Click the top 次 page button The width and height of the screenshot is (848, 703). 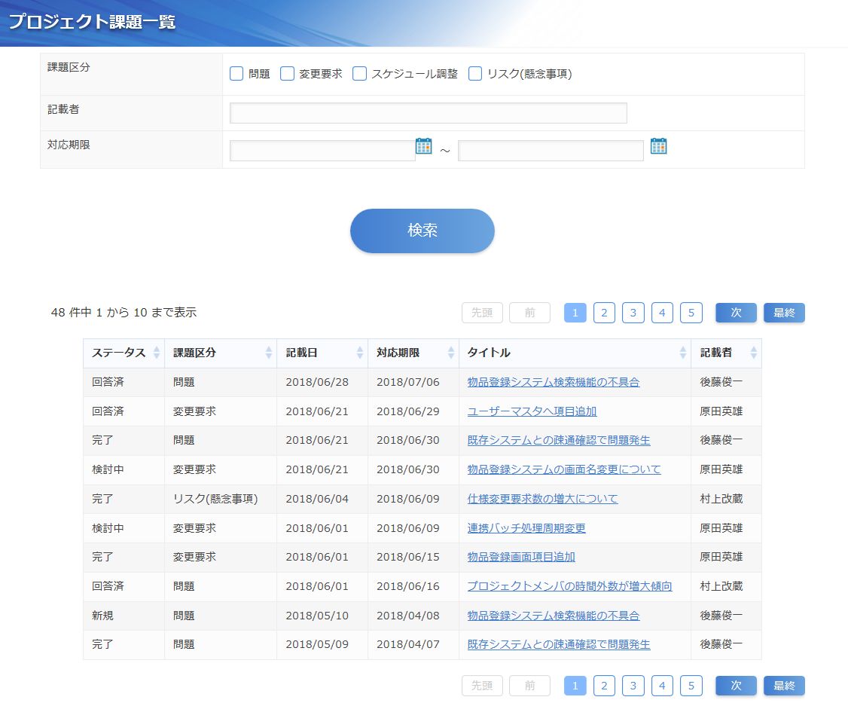(x=736, y=313)
